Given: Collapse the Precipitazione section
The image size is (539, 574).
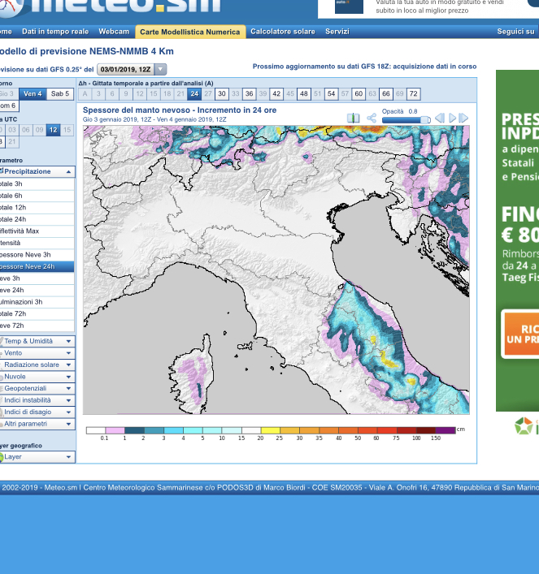Looking at the screenshot, I should (x=68, y=172).
